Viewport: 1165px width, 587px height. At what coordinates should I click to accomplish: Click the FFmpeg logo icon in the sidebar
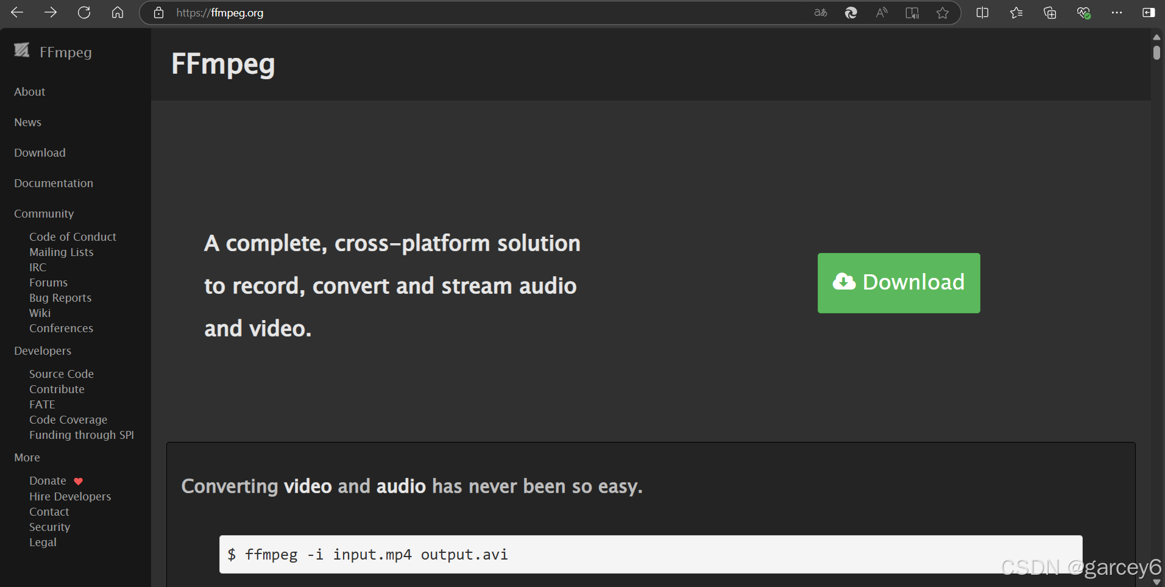22,51
